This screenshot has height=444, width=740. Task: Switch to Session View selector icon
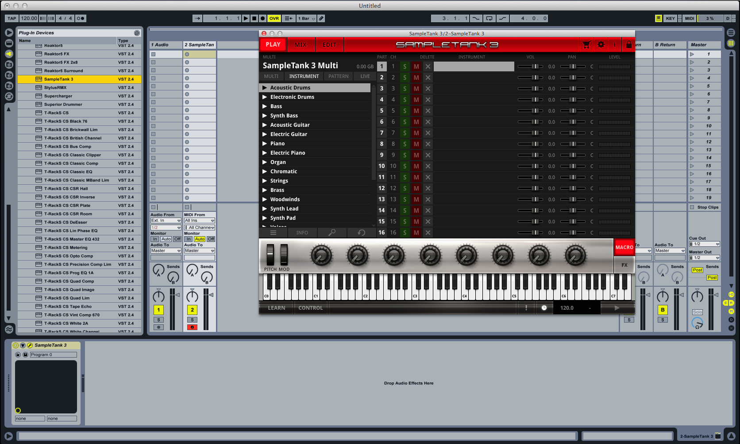pyautogui.click(x=731, y=43)
